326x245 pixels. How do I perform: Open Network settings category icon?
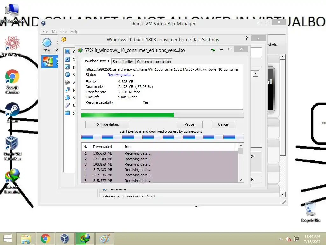(67, 90)
